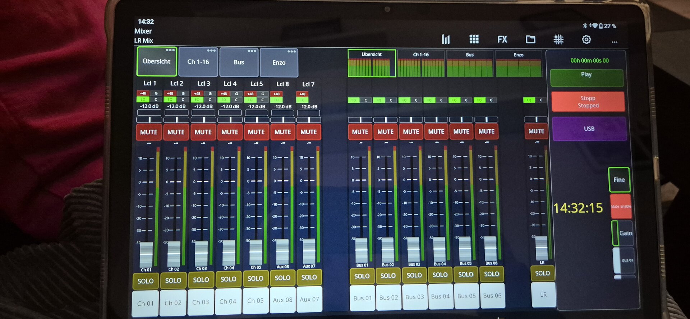The height and width of the screenshot is (319, 690).
Task: Solo the Bus 03 channel
Action: click(414, 275)
